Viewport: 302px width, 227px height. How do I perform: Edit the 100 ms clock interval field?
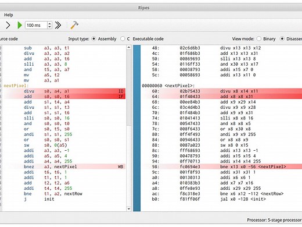(x=36, y=25)
